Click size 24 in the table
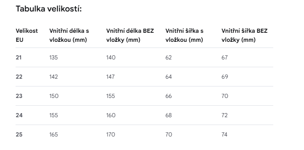The image size is (304, 150). click(x=19, y=115)
